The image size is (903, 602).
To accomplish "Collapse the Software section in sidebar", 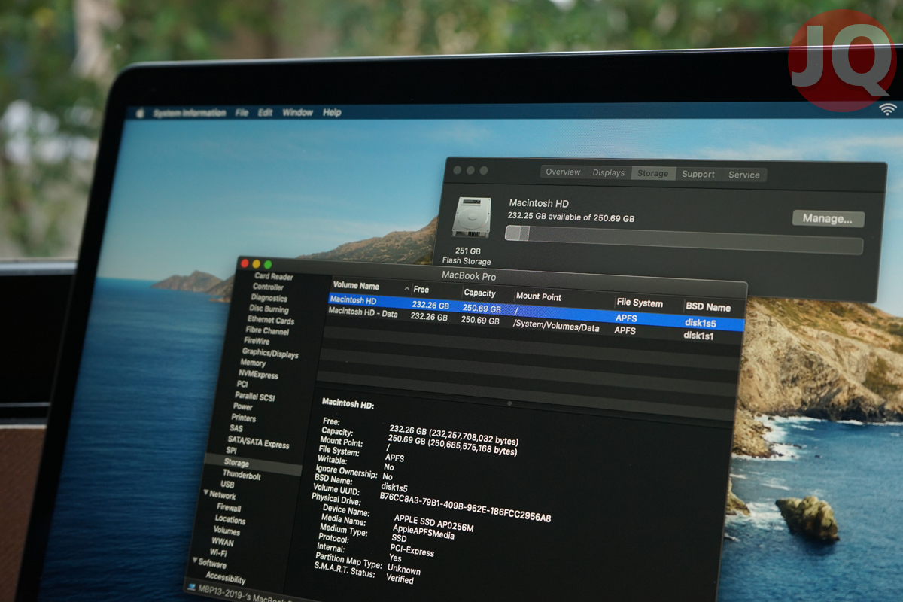I will [x=196, y=561].
